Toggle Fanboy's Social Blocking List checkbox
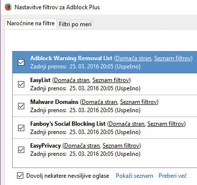 [21, 128]
